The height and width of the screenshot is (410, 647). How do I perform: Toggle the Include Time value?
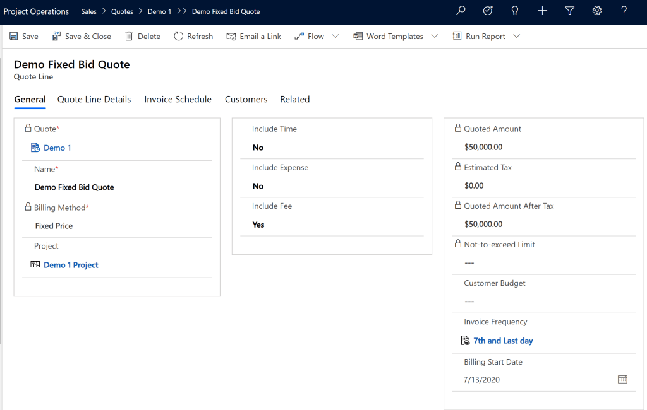coord(258,148)
